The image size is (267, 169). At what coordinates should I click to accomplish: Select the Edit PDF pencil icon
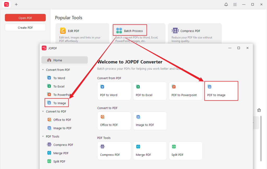(63, 30)
